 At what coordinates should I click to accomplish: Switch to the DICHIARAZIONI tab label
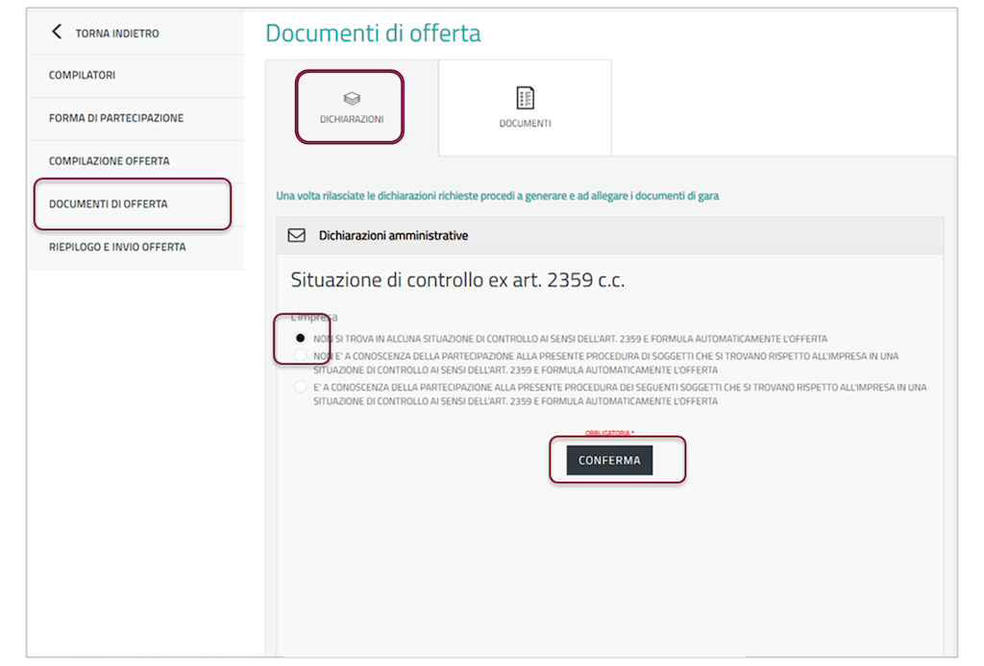[352, 120]
